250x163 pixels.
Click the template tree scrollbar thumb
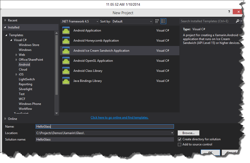pos(56,65)
